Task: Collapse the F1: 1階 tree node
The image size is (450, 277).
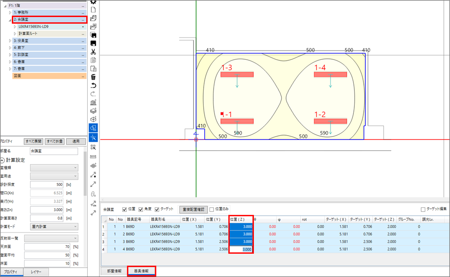Action: coord(5,6)
